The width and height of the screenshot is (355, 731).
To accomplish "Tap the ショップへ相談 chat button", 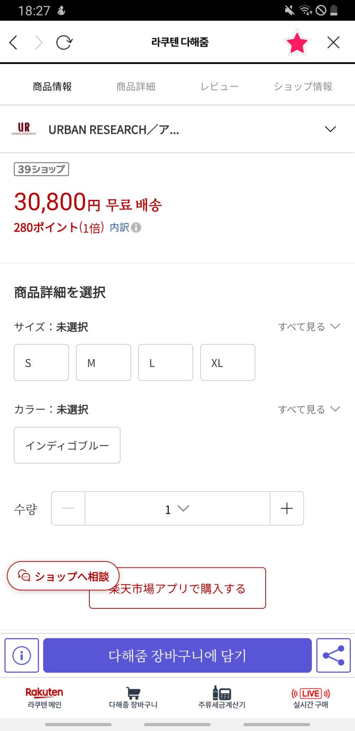I will pyautogui.click(x=63, y=576).
